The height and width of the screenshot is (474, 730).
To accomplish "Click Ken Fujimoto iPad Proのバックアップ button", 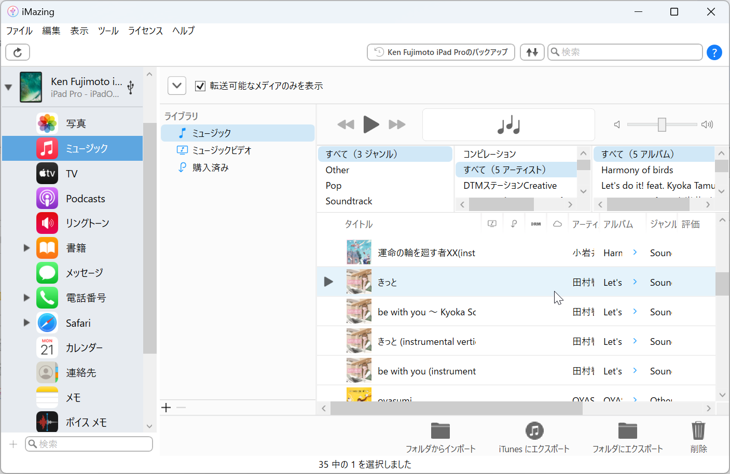I will [441, 52].
